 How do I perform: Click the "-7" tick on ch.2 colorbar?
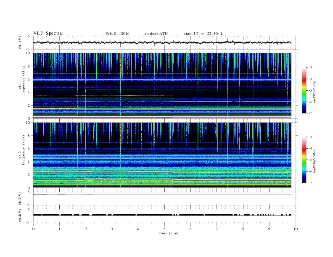[x=310, y=183]
